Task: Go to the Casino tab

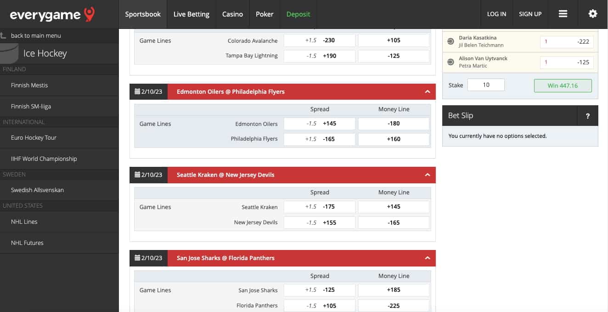Action: (232, 14)
